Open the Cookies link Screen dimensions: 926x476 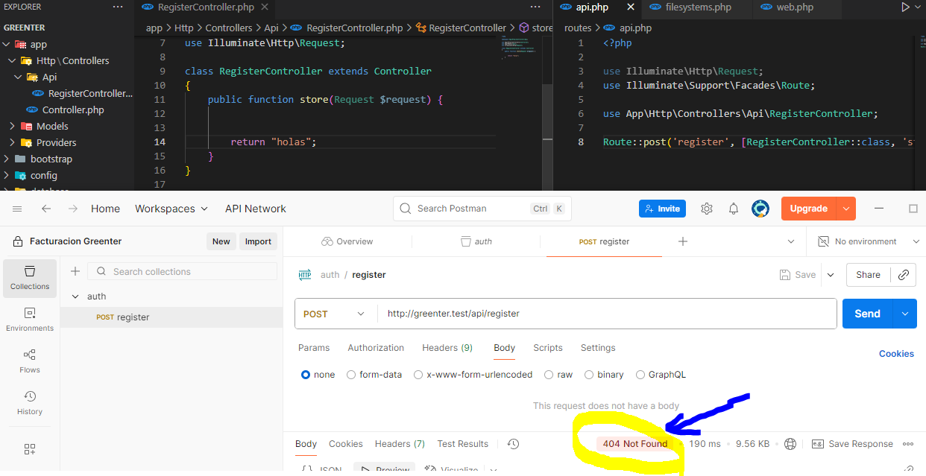coord(896,354)
